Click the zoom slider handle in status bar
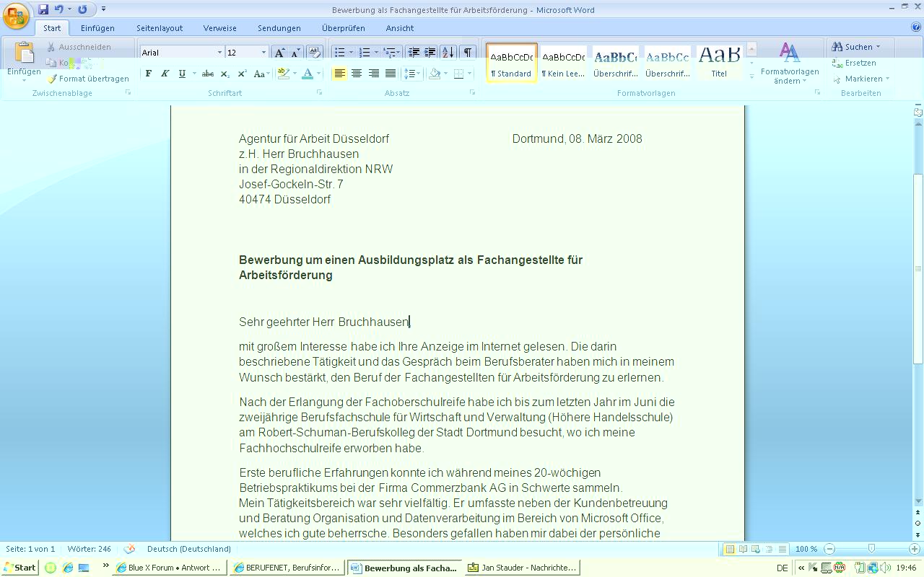Viewport: 924px width, 577px height. pyautogui.click(x=871, y=549)
